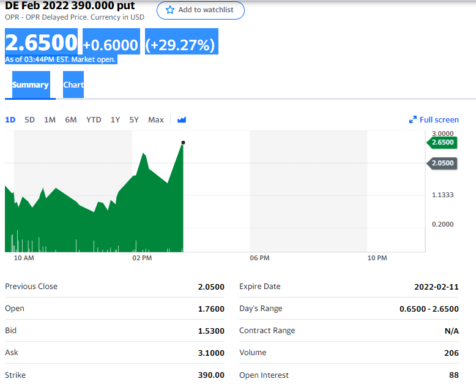Click the large 2.6500 current price
Screen dimensions: 476x387
[41, 42]
